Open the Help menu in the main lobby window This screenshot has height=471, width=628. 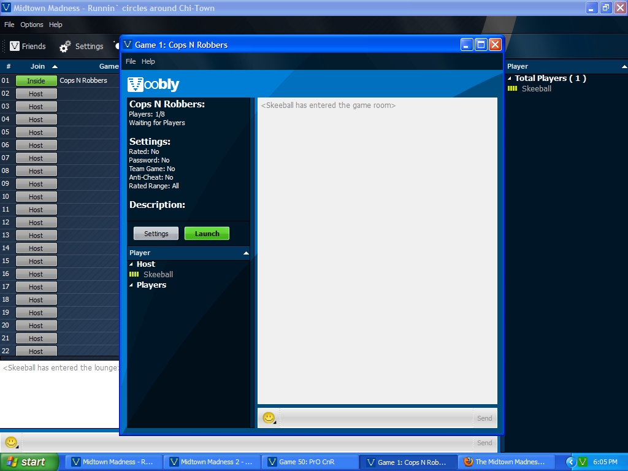tap(56, 25)
